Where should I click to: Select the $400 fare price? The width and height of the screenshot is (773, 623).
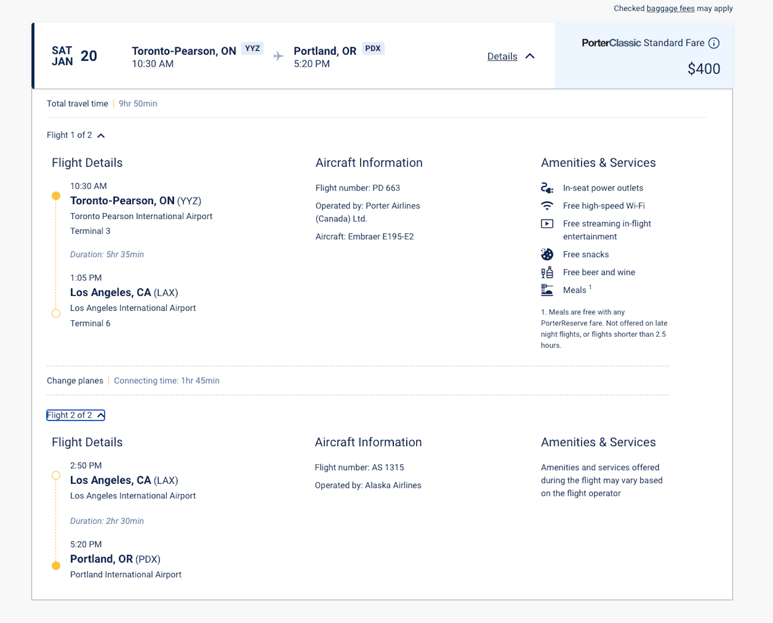[704, 69]
